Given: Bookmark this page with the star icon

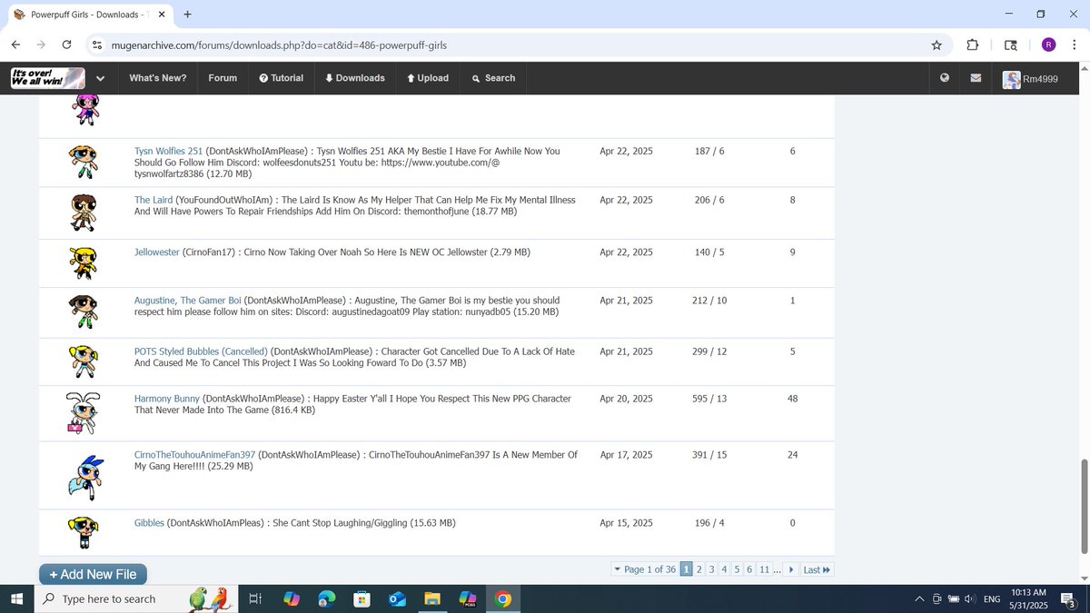Looking at the screenshot, I should 936,44.
